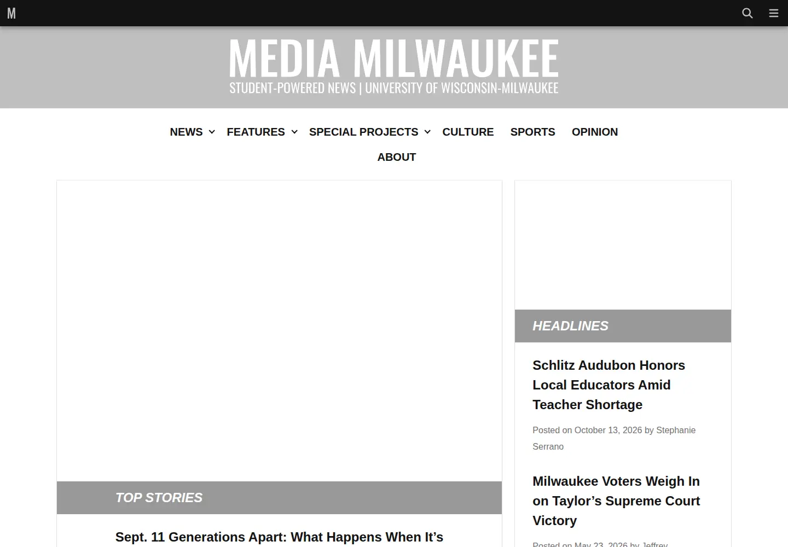This screenshot has width=788, height=547.
Task: Open the search icon in the top bar
Action: point(747,13)
